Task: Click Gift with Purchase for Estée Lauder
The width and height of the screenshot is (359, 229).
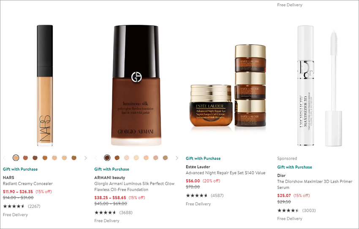Action: point(203,158)
